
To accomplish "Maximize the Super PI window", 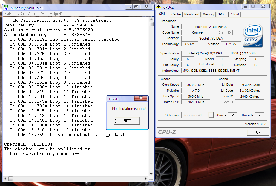I will [136, 7].
